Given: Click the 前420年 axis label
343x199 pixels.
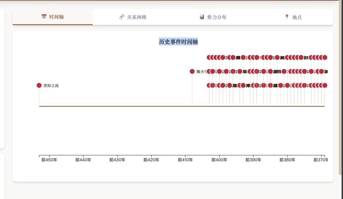Looking at the screenshot, I should click(x=151, y=160).
